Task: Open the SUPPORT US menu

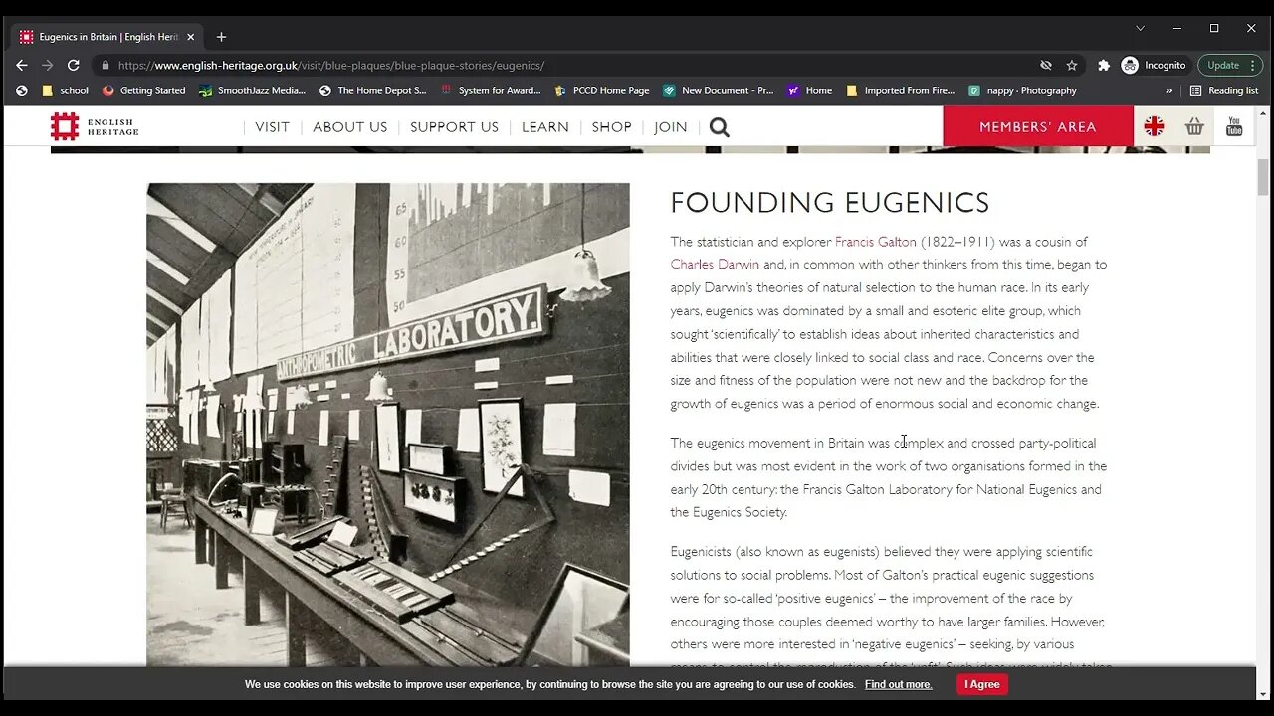Action: 454,127
